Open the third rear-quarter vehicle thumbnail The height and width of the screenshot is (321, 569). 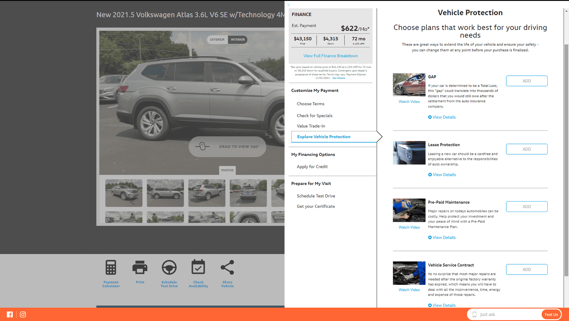tap(207, 193)
